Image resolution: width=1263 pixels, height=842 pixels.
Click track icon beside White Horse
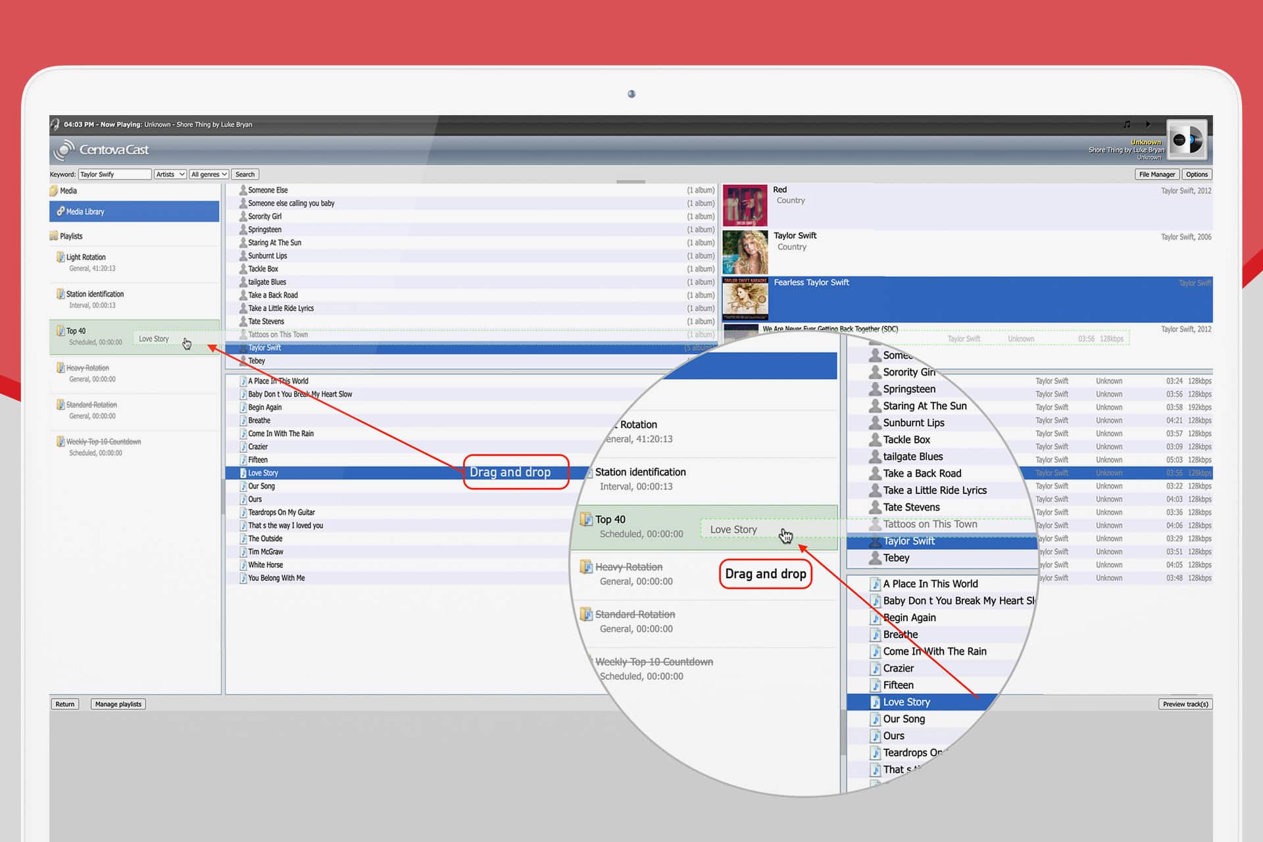tap(243, 565)
